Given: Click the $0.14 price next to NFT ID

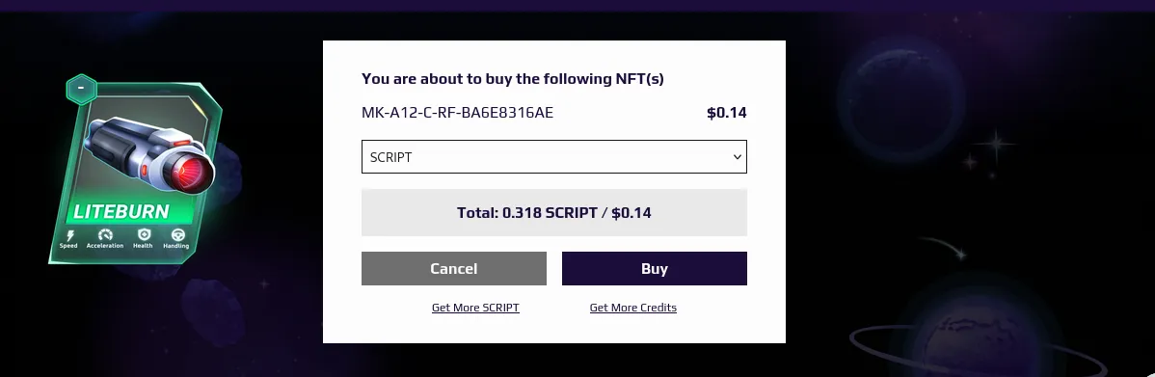Looking at the screenshot, I should point(726,113).
